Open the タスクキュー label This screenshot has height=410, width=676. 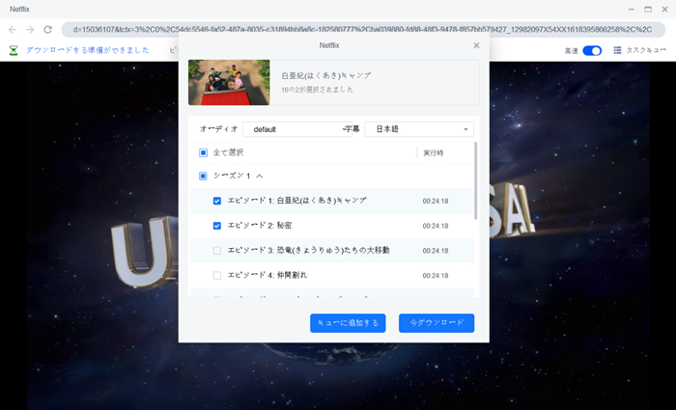point(646,50)
